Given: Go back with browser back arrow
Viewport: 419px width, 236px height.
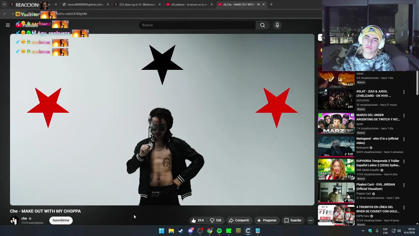Looking at the screenshot, I should pyautogui.click(x=5, y=14).
